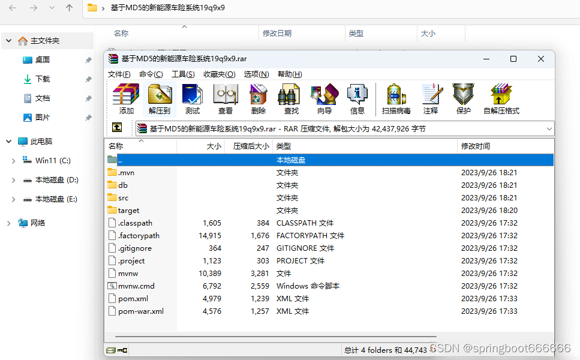
Task: Open the 向导 (Wizard) toolbar icon
Action: [x=324, y=98]
